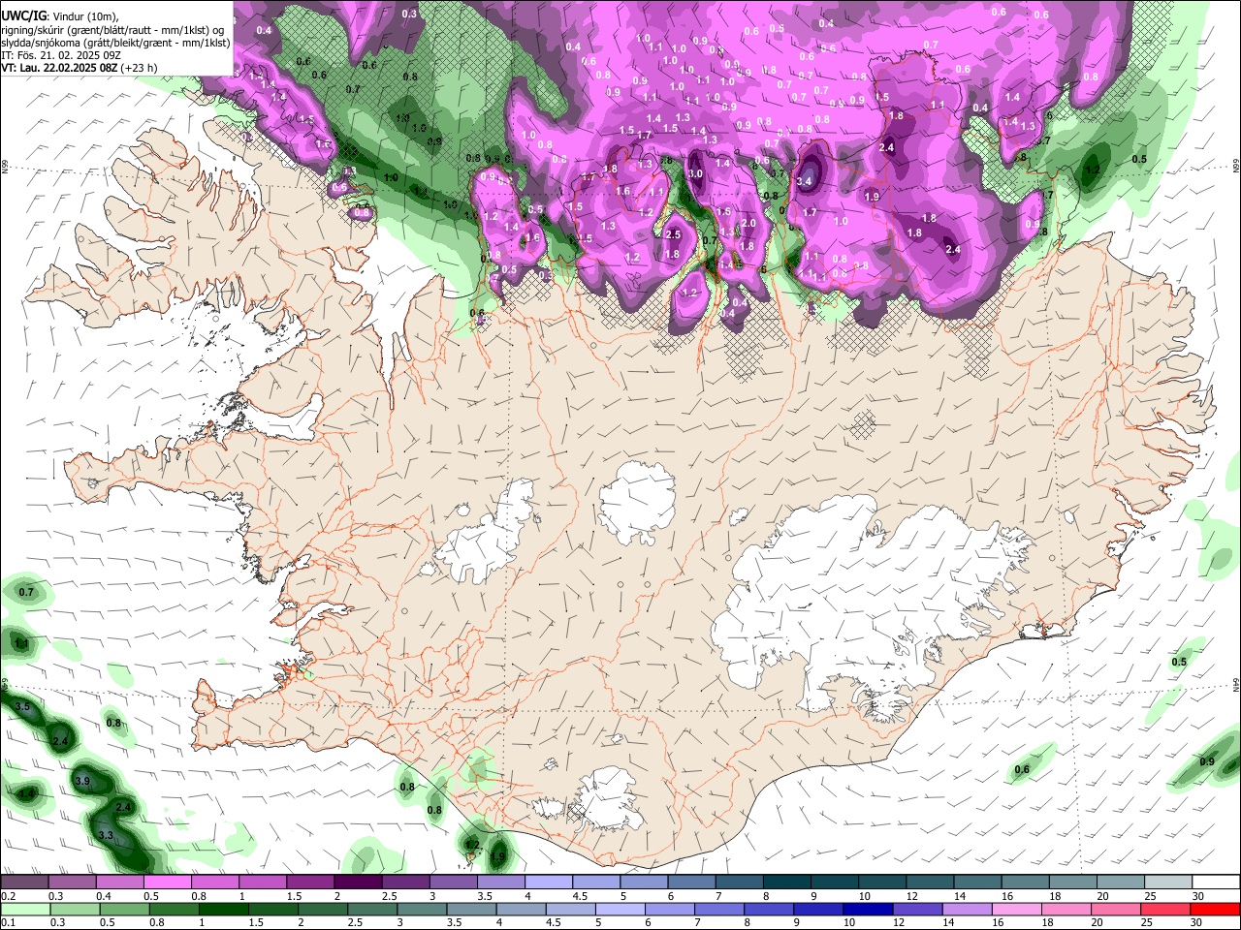Click the 'Vindur (10m)' header text
Screen dimensions: 1241x930
(84, 16)
